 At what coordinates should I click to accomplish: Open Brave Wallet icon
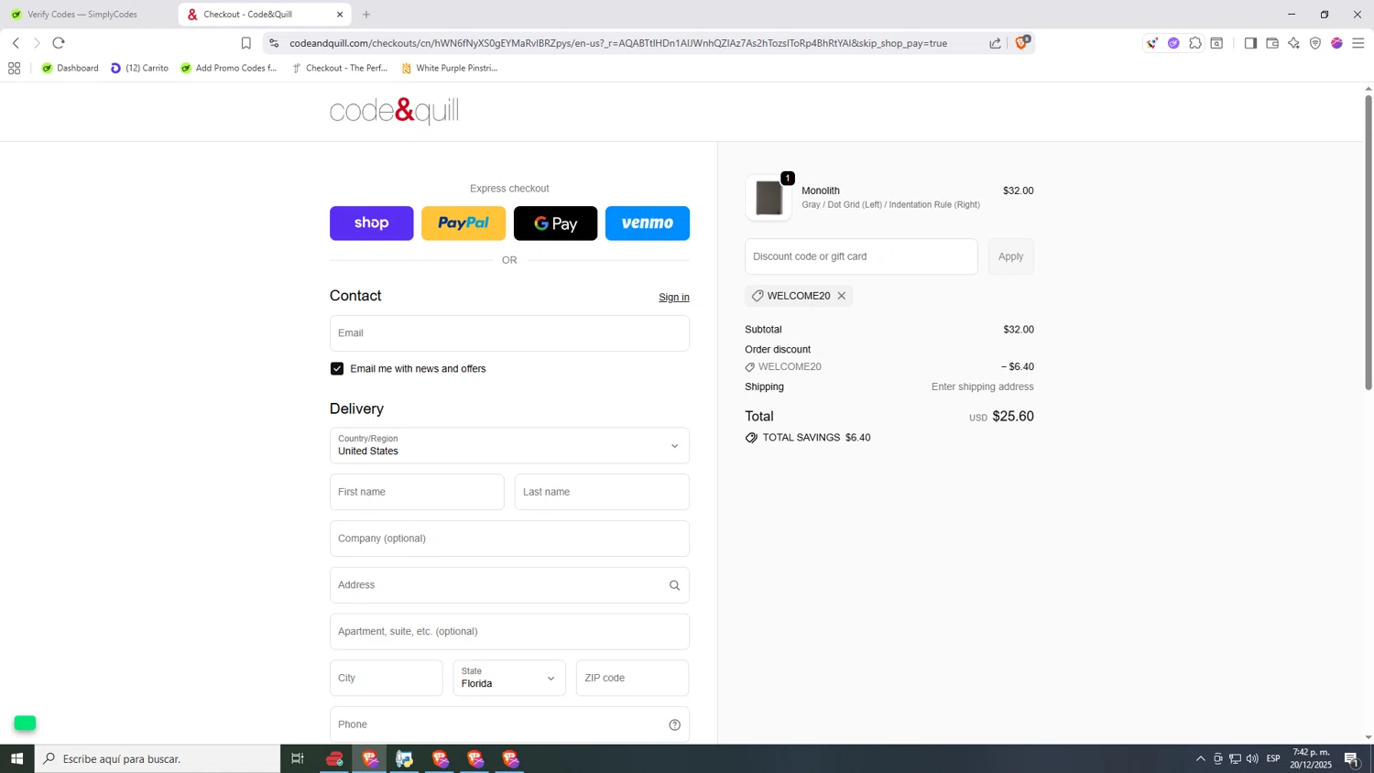click(x=1272, y=43)
